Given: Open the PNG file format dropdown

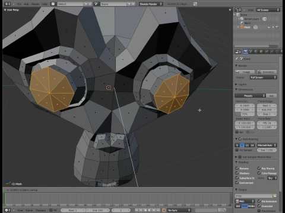Looking at the screenshot, I should coord(245,201).
